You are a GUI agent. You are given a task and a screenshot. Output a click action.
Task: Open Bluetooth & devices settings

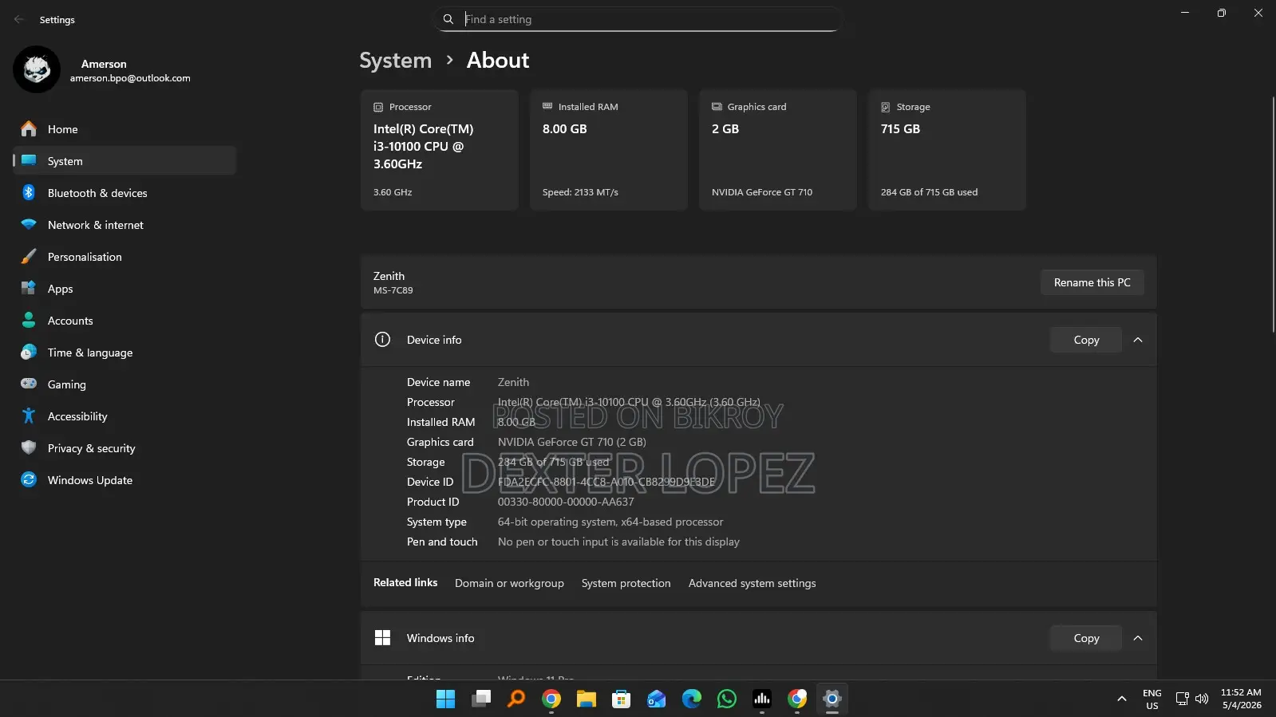click(124, 193)
